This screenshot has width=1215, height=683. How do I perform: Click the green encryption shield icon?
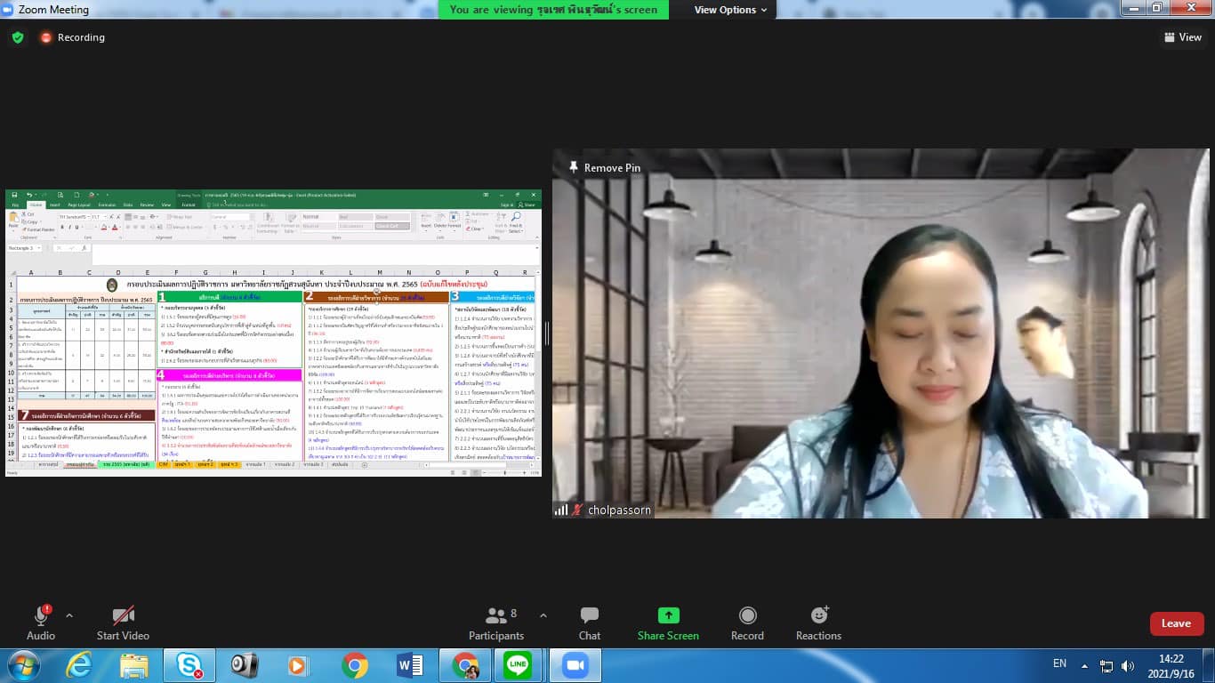point(18,37)
